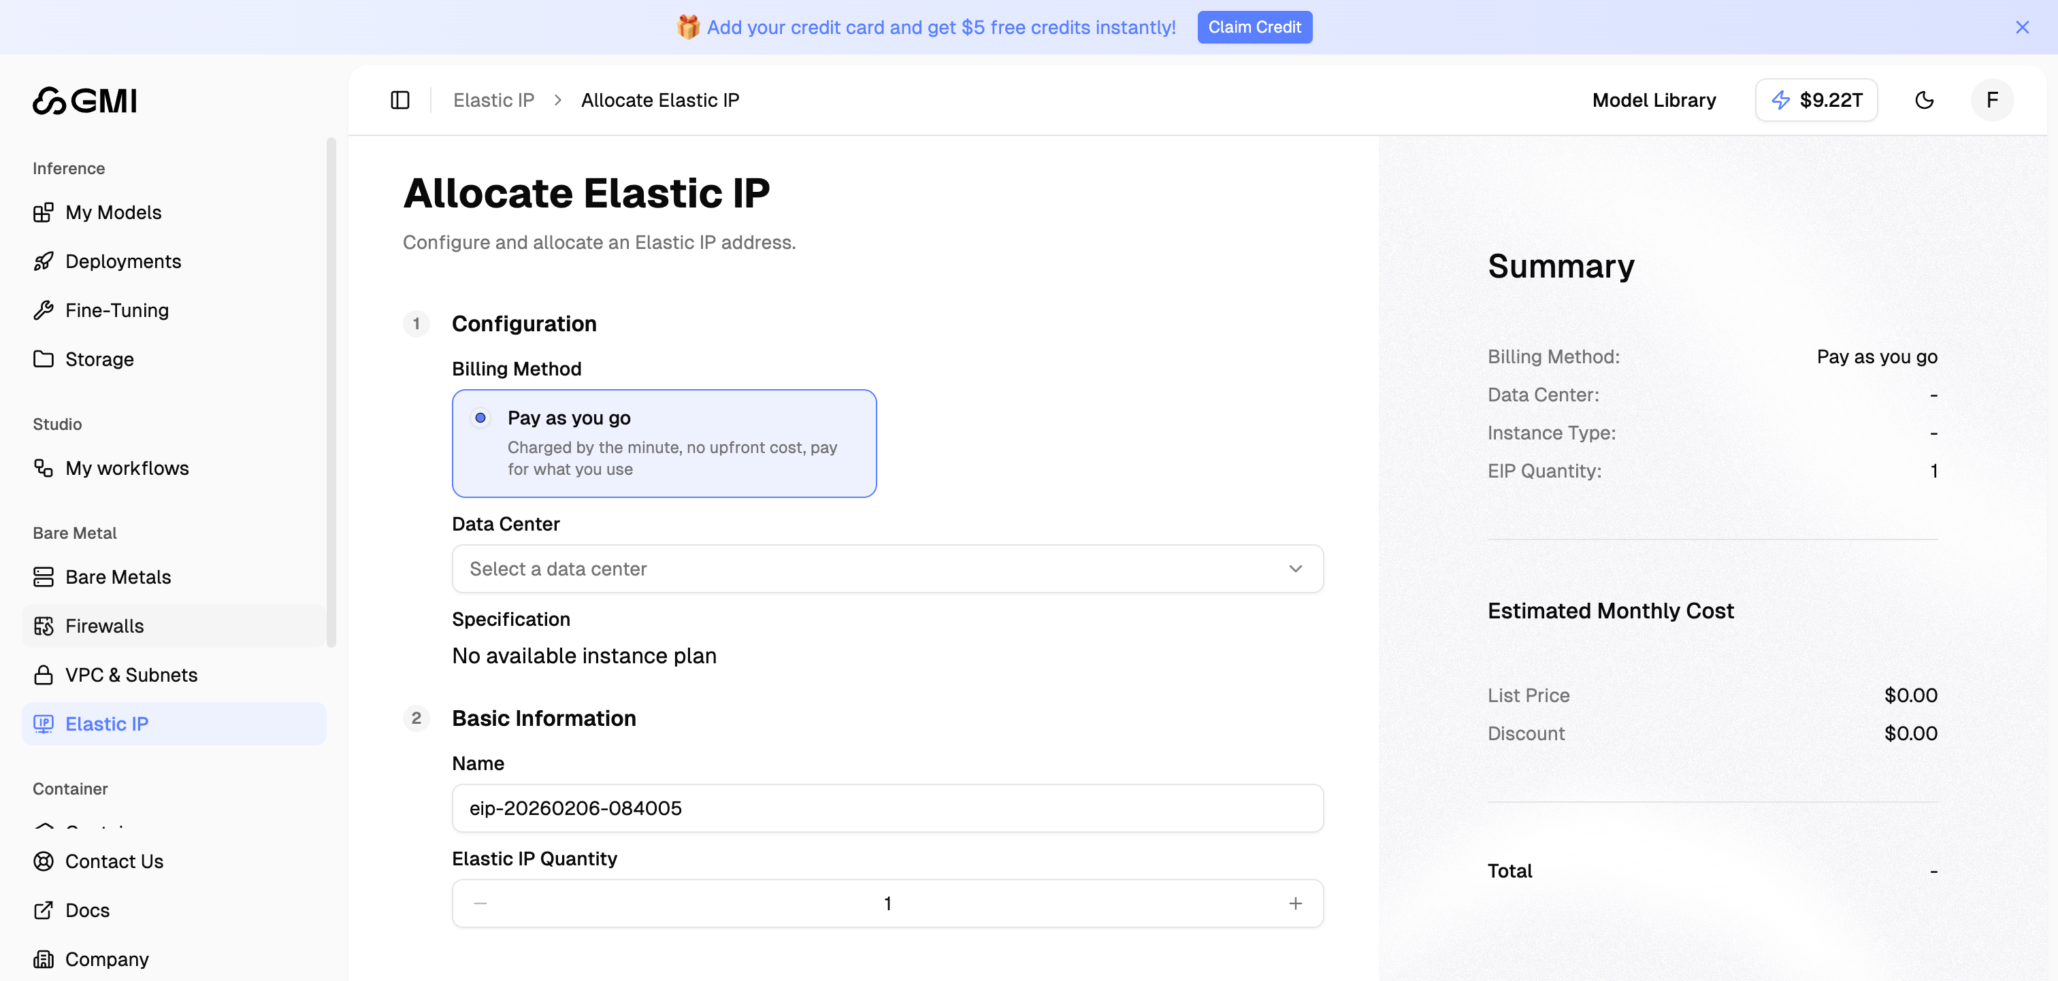Screen dimensions: 2058x981
Task: Open the data center selection dropdown
Action: (x=887, y=568)
